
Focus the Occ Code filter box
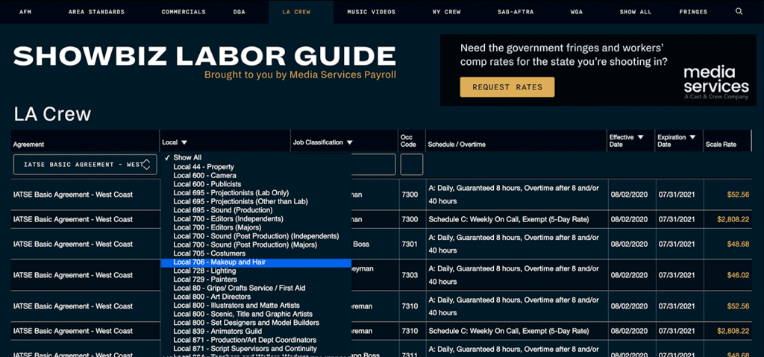[x=412, y=165]
